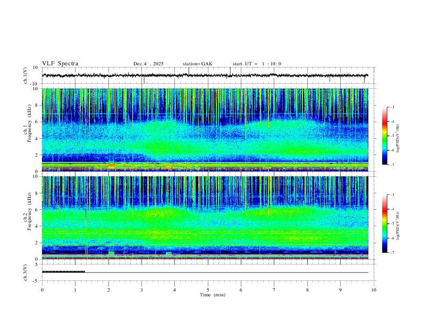
Task: Click the "5" tick label of the ch.3(V) axis
Action: pyautogui.click(x=37, y=264)
